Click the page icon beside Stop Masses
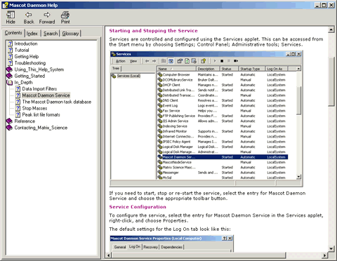The image size is (337, 261). tap(18, 108)
